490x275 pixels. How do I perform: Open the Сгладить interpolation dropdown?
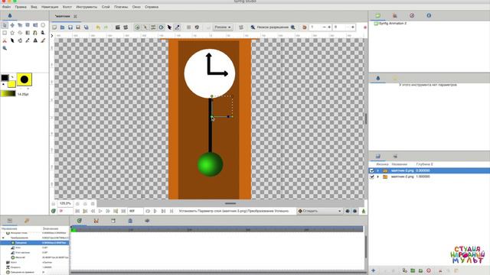point(320,211)
